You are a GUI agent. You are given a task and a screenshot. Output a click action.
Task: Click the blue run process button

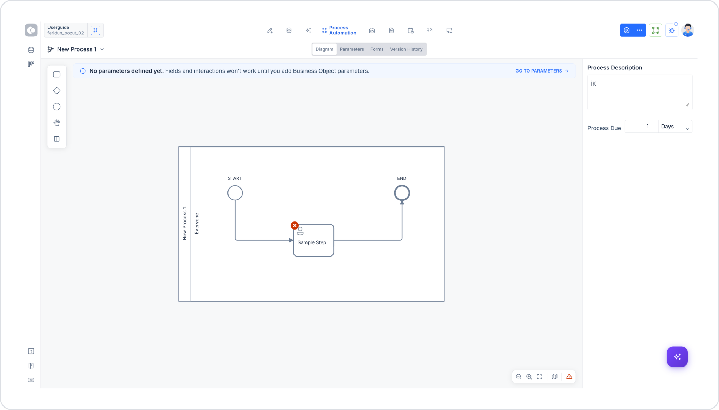(626, 30)
